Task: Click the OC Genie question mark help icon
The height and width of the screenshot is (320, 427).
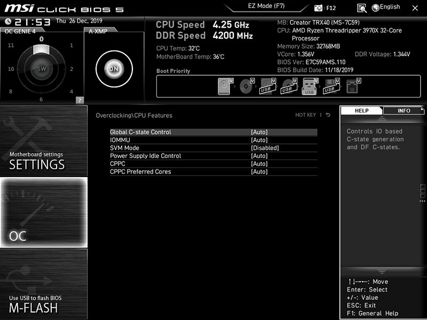Action: [x=80, y=100]
